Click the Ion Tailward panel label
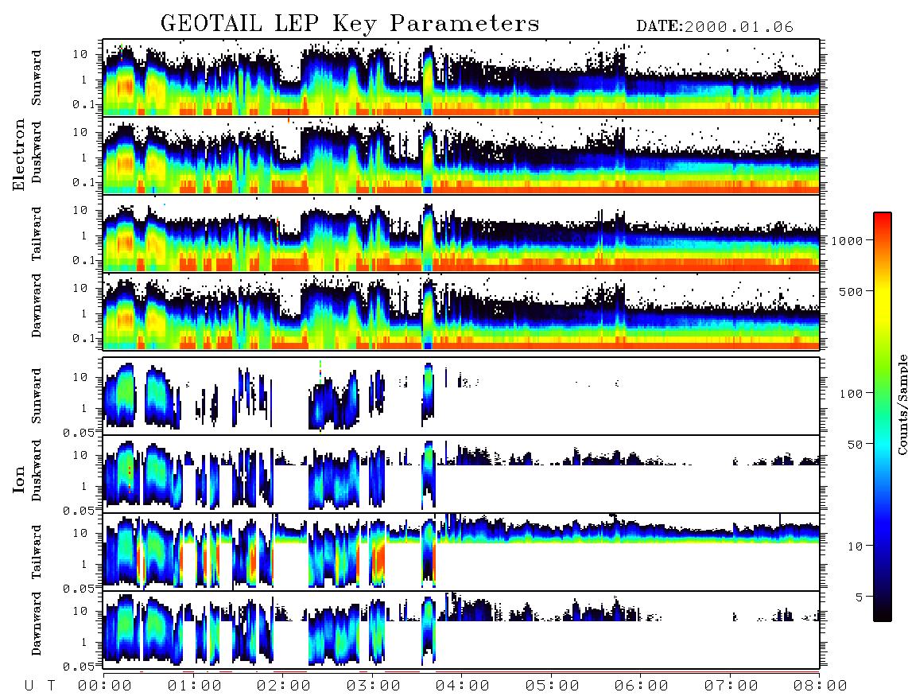Screen dimensions: 908x700 37,552
